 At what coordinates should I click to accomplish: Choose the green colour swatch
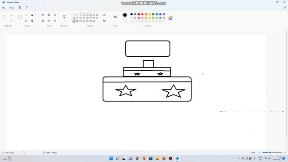153,14
